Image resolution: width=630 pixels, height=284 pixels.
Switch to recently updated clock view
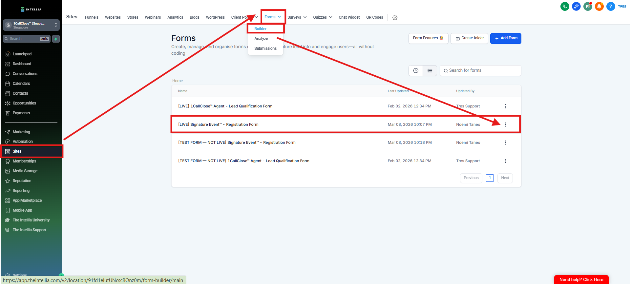click(416, 70)
